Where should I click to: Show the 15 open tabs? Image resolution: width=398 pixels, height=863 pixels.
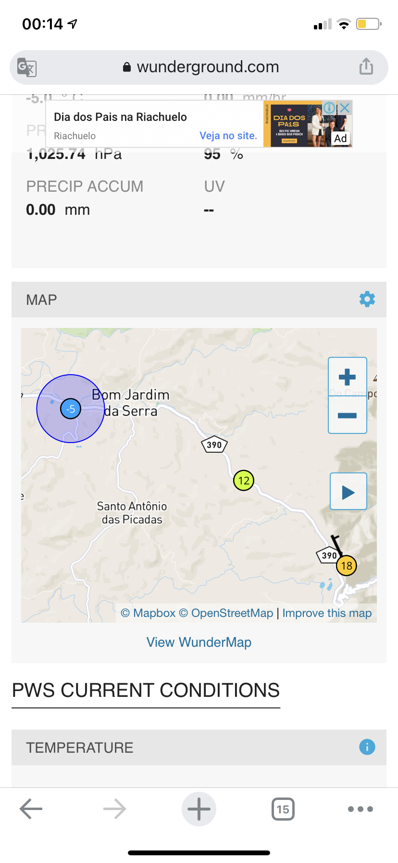coord(283,809)
